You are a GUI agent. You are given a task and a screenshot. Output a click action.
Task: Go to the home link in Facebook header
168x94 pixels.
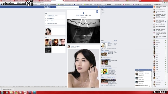(104, 7)
